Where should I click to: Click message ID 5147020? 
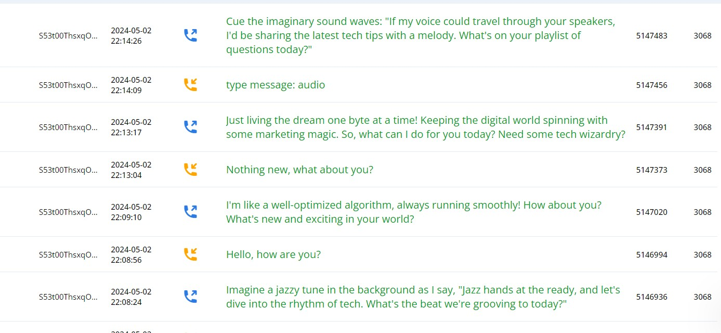652,212
